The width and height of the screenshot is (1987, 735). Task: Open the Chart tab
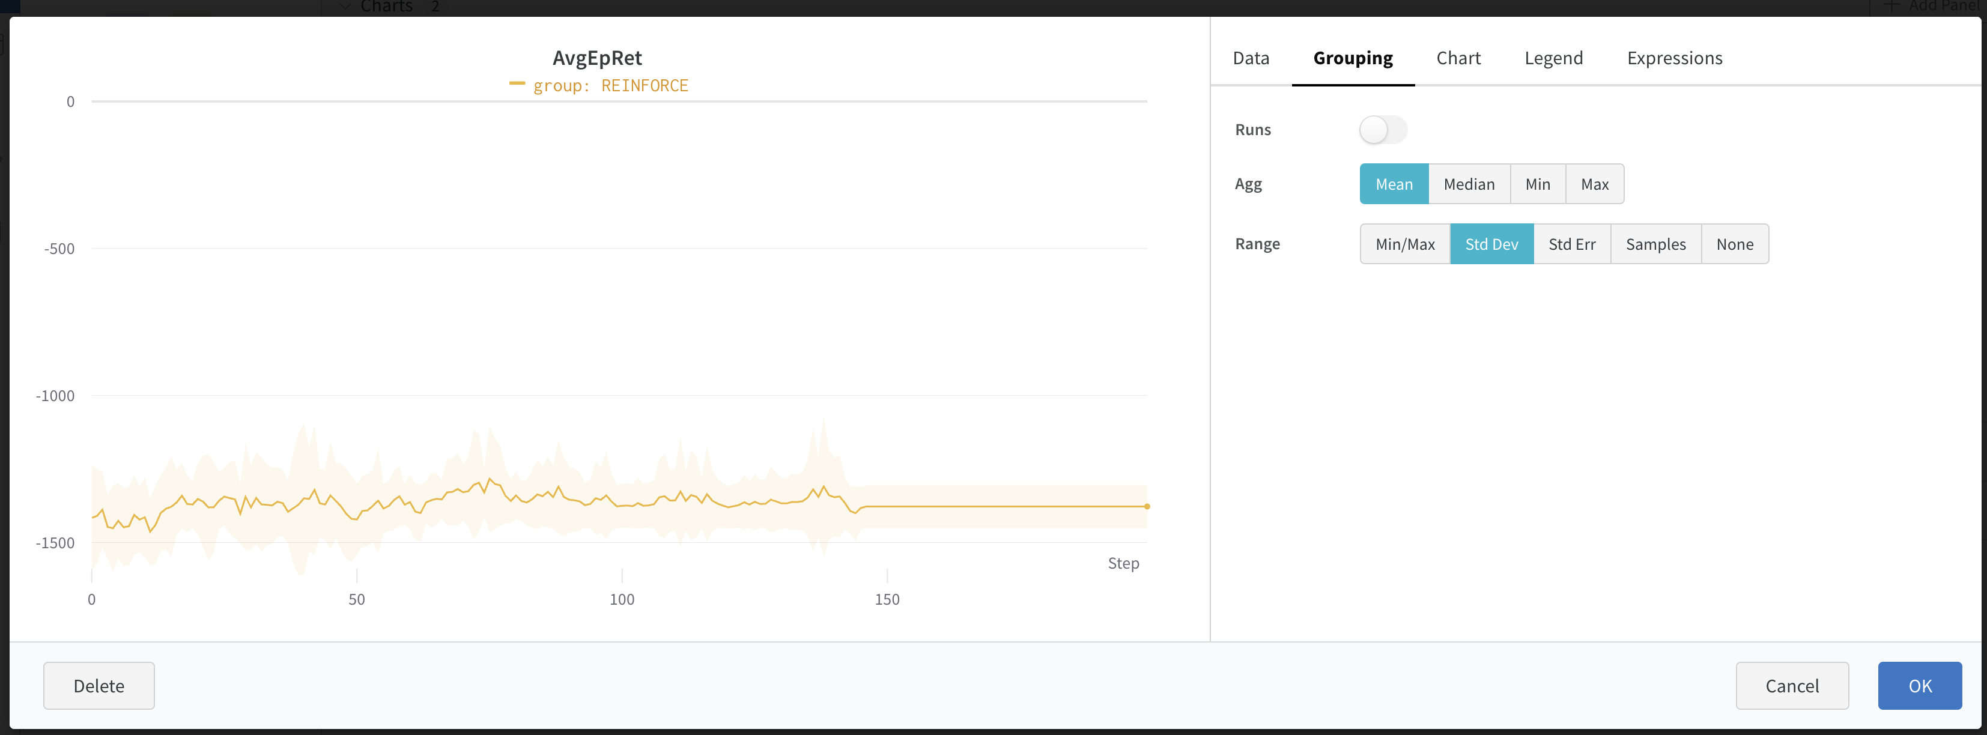coord(1457,59)
